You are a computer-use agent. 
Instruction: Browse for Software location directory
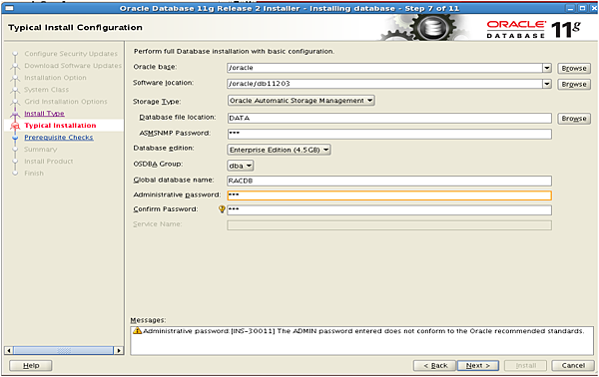[574, 85]
